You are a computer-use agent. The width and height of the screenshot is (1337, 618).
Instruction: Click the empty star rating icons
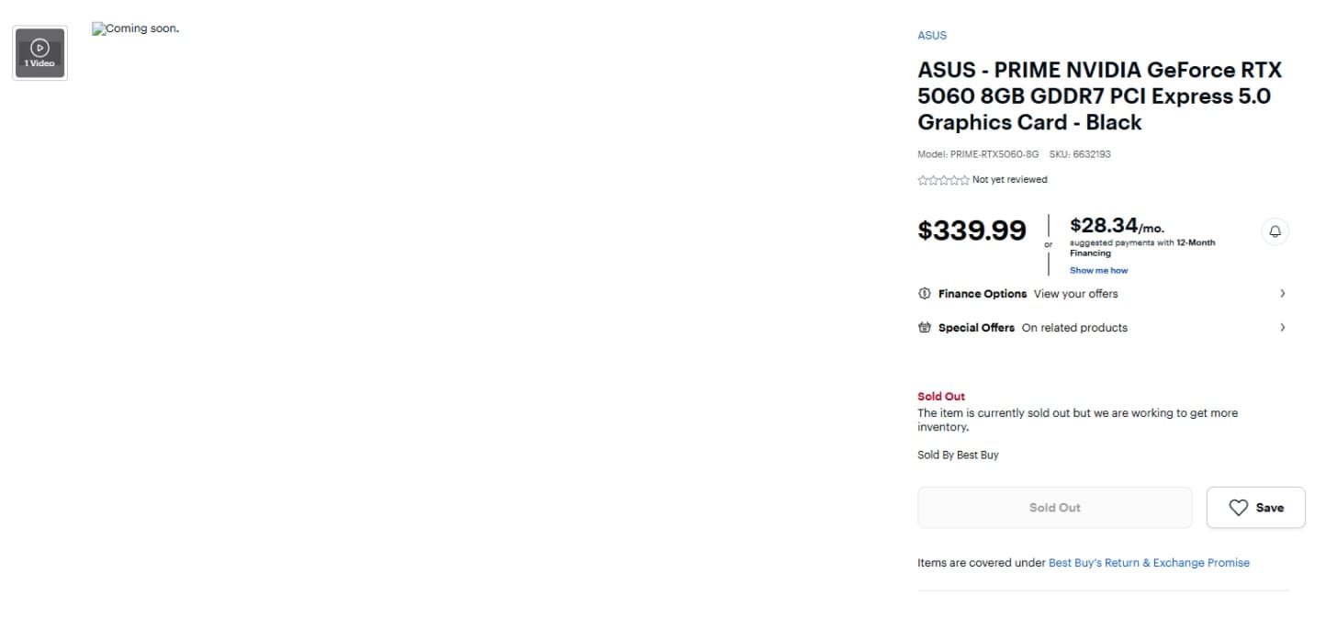coord(943,180)
